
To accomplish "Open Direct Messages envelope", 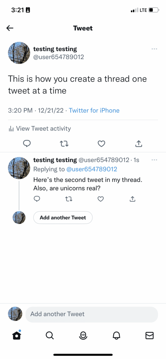I will click(149, 336).
